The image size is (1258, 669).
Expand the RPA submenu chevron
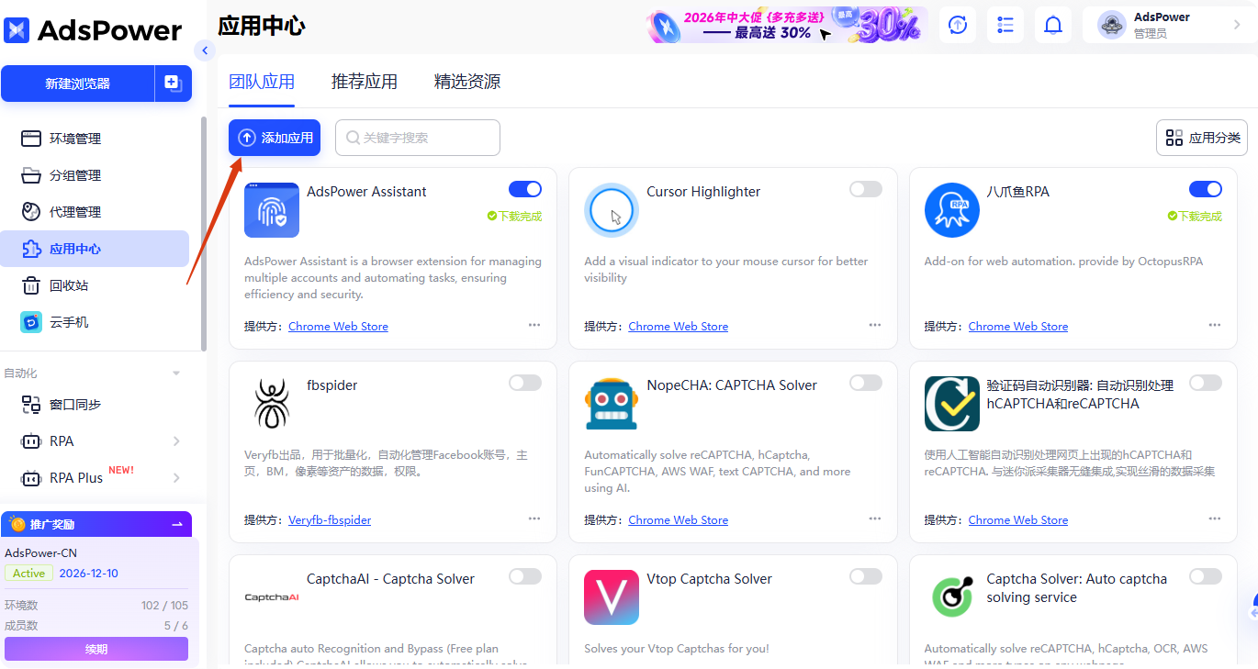(x=176, y=441)
